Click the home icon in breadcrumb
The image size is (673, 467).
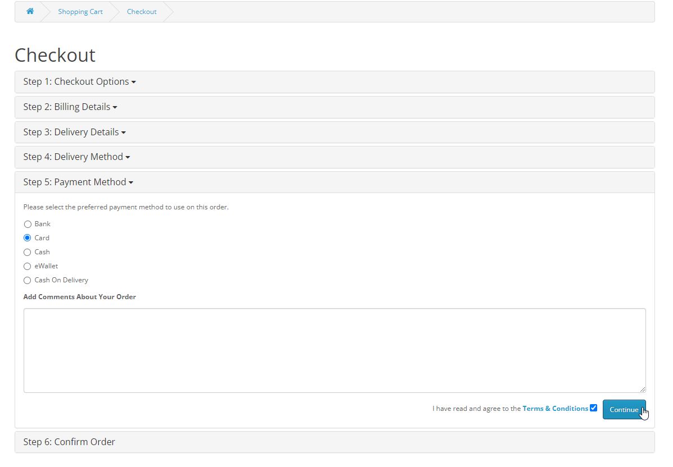30,11
